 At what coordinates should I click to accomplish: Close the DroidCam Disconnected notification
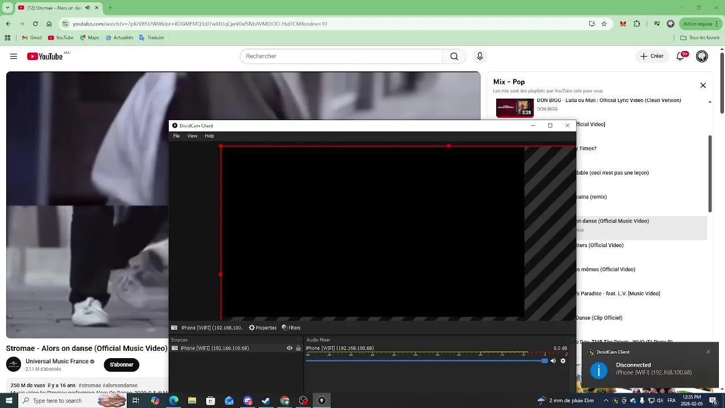pos(708,352)
